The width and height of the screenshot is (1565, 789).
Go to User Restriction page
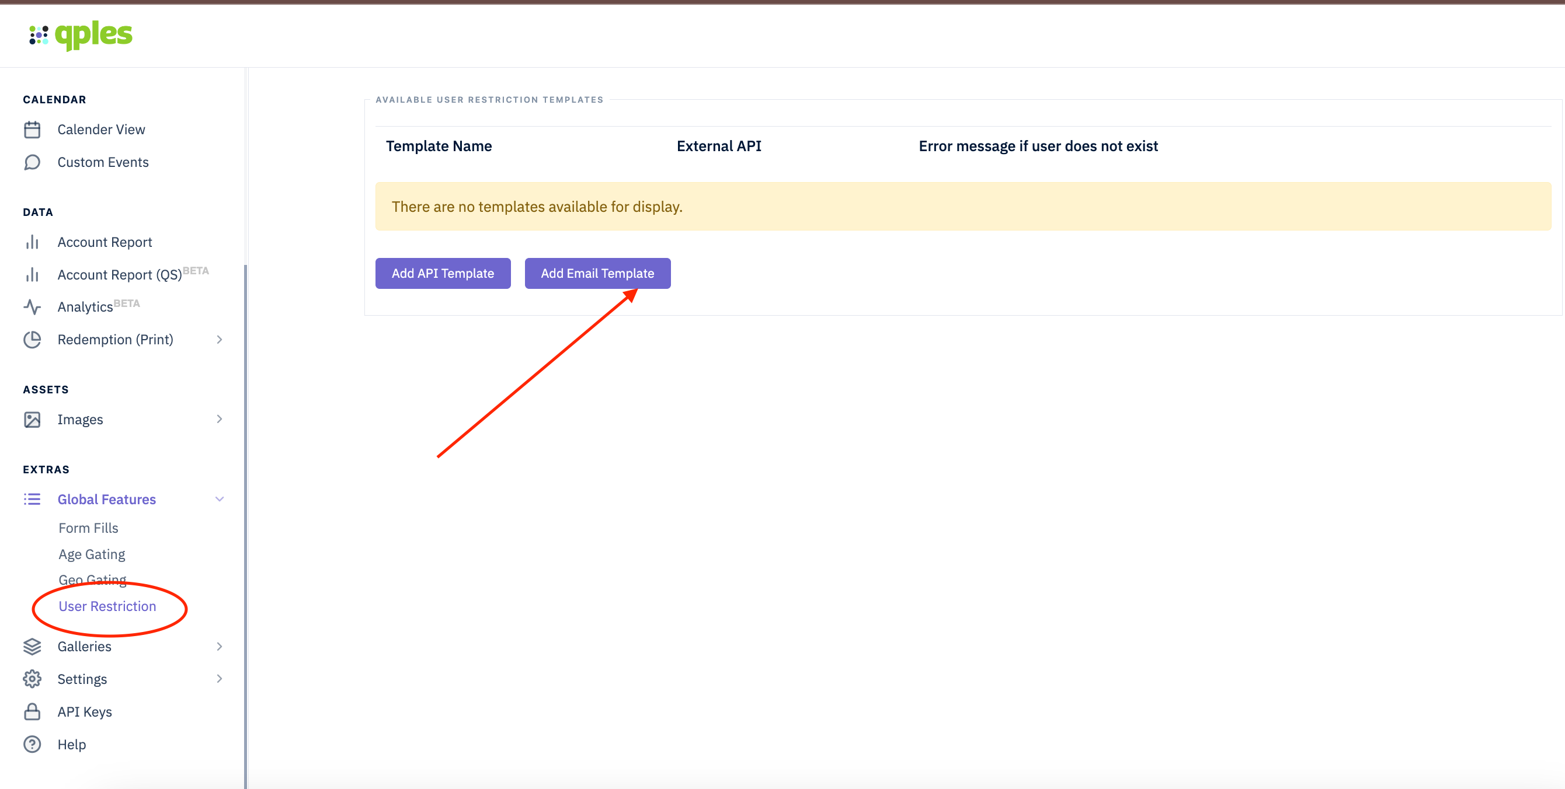pos(107,606)
